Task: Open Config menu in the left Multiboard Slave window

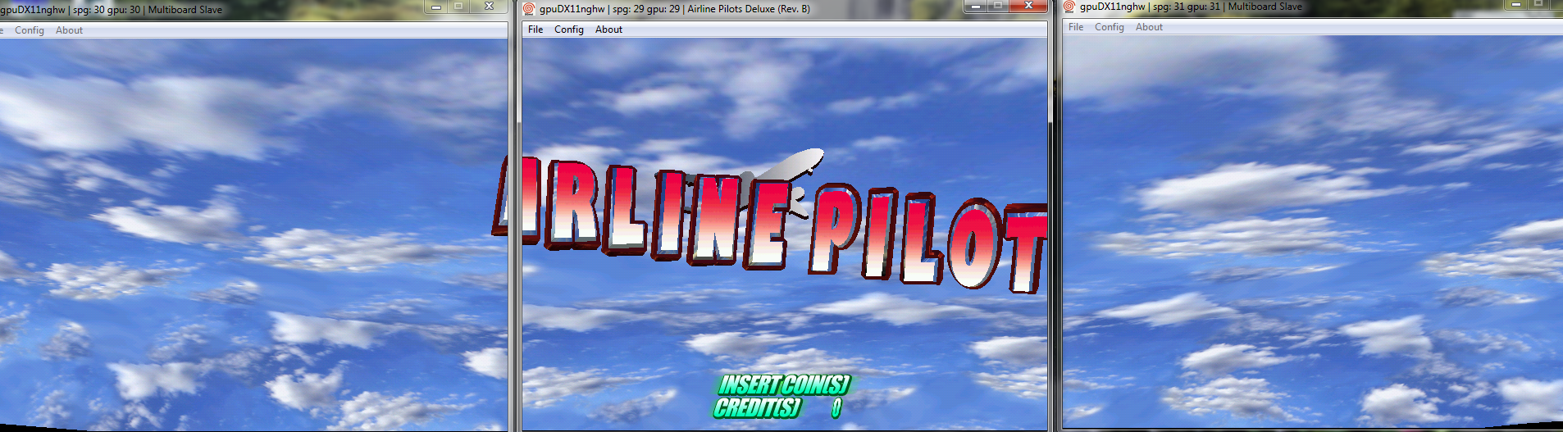Action: (30, 30)
